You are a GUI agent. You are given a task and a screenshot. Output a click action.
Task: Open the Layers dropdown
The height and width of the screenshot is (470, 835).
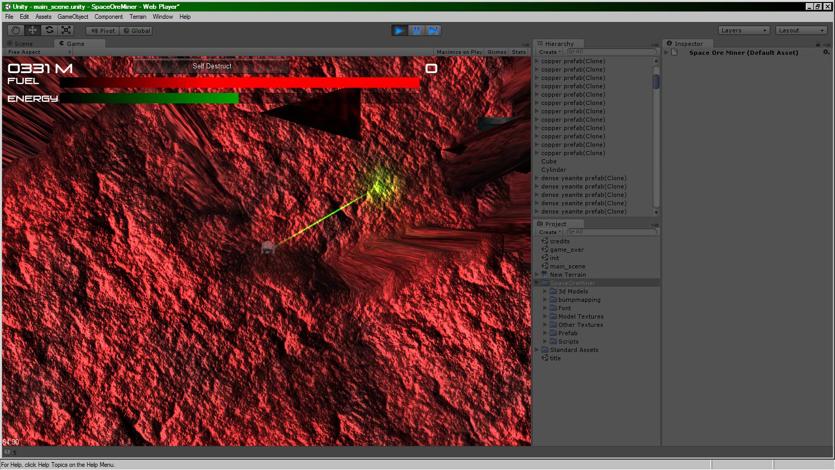[744, 30]
